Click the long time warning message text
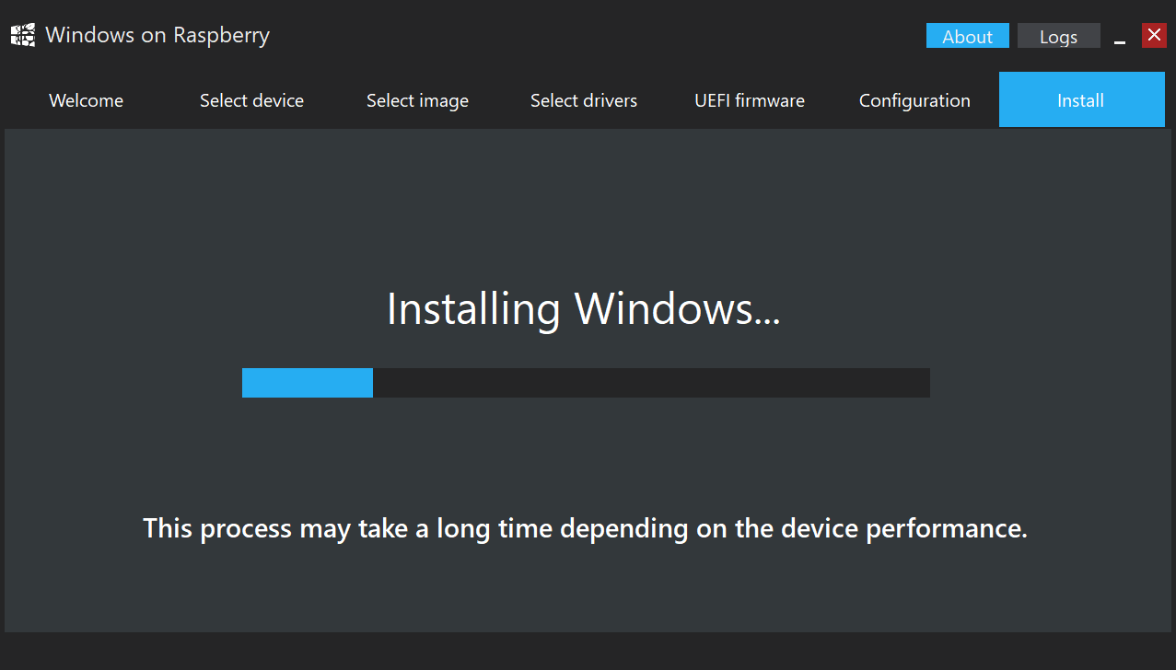Screen dimensions: 1176x670 [x=585, y=529]
